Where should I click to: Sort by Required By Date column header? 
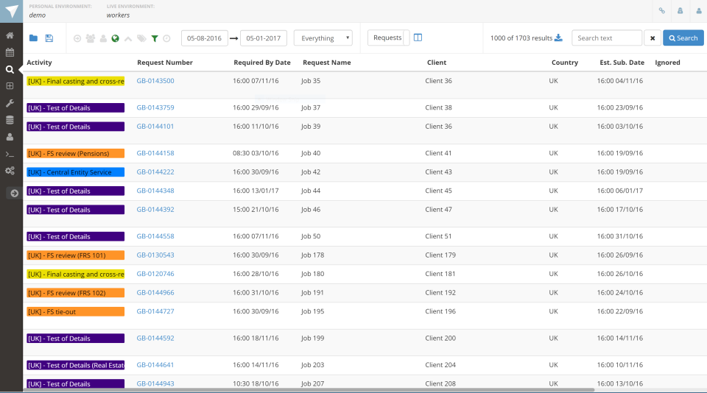(x=262, y=63)
